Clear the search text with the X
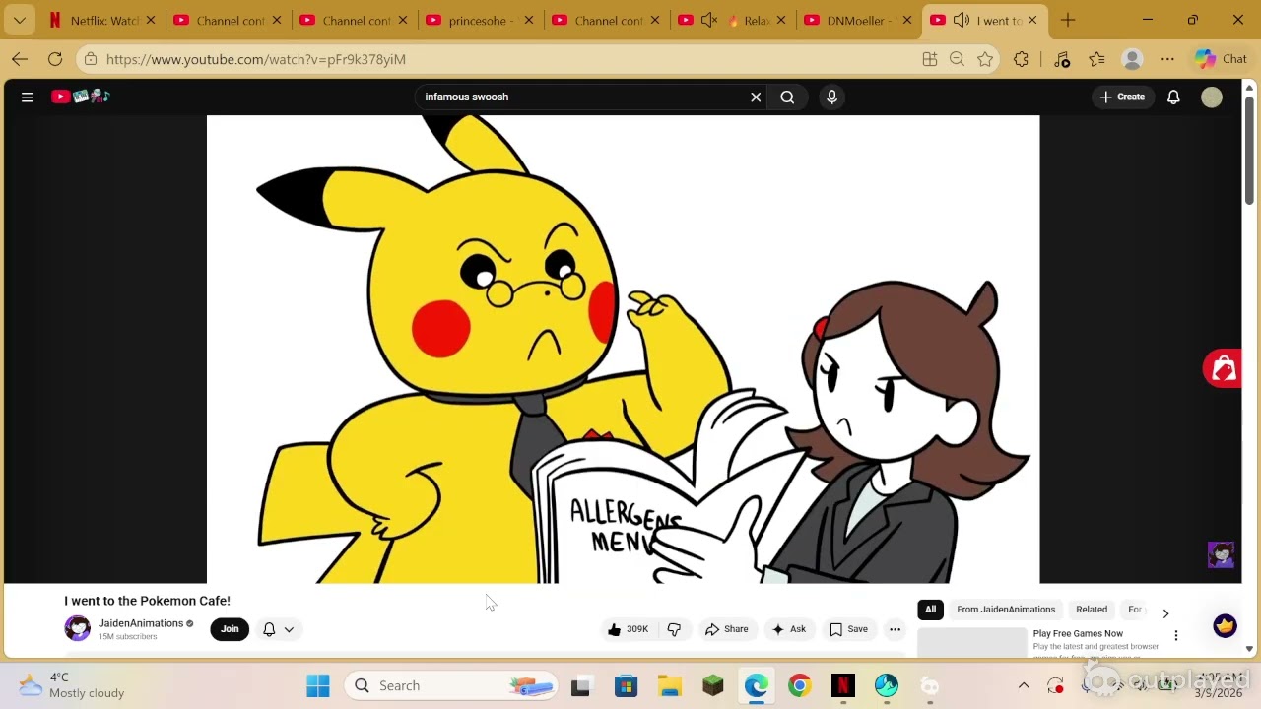Viewport: 1261px width, 709px height. [x=756, y=97]
